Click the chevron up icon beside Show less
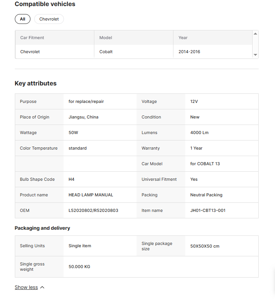Viewport: 275px width, 300px height. pos(42,287)
